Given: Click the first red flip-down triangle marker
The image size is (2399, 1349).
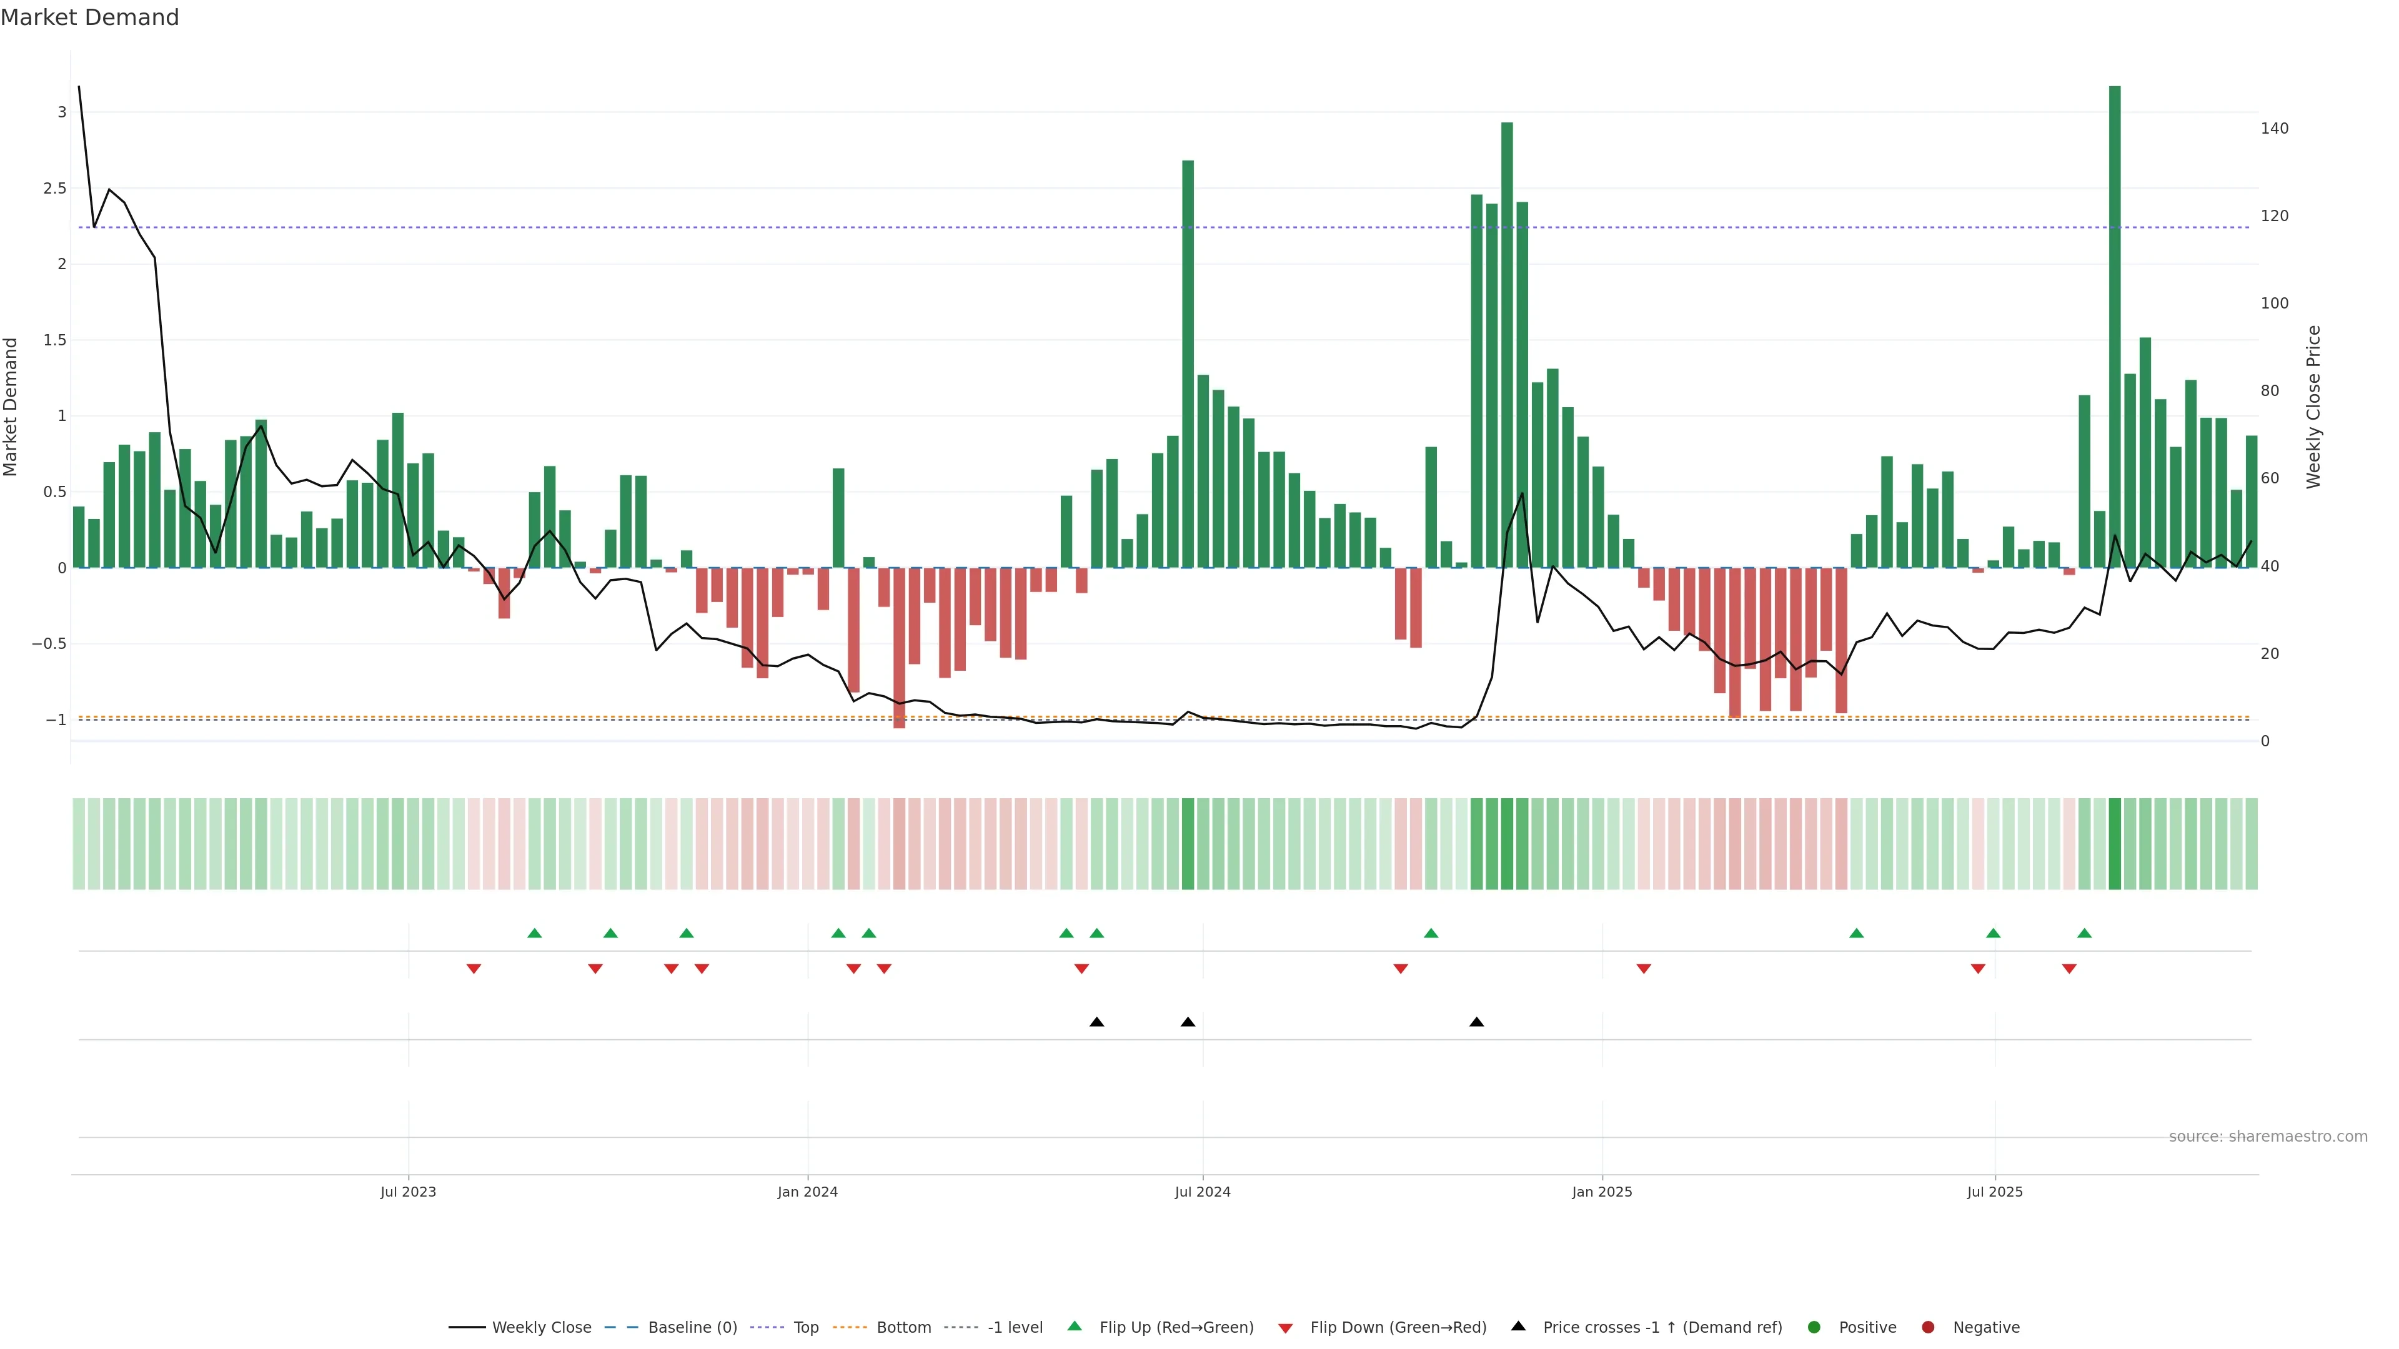Looking at the screenshot, I should 473,969.
